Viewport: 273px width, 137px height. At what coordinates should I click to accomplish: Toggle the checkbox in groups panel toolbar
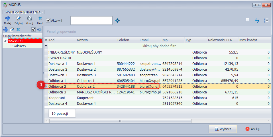(x=33, y=30)
